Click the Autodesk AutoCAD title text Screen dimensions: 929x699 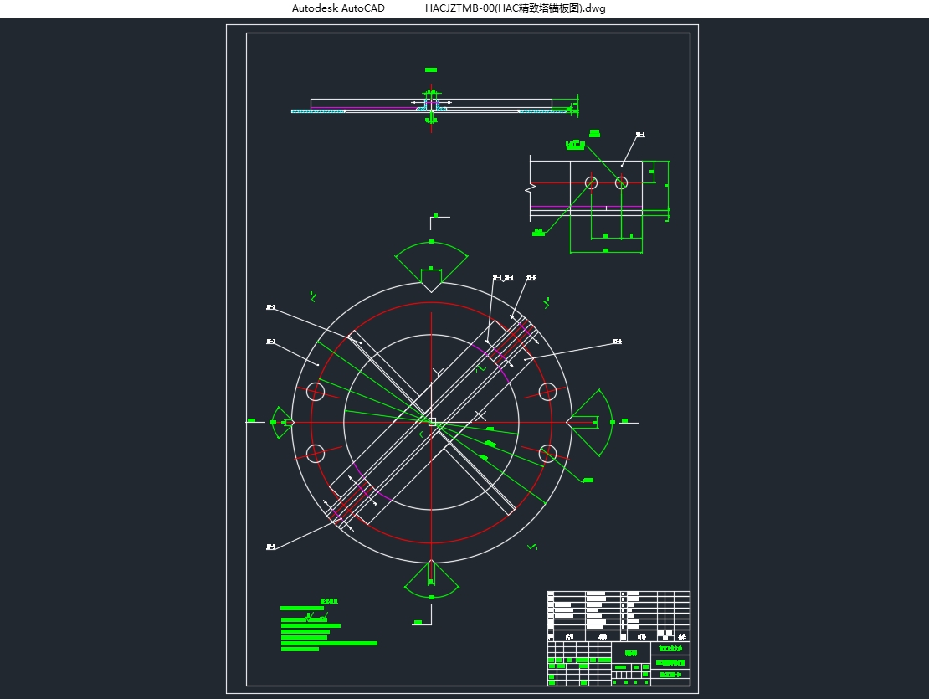pos(338,8)
